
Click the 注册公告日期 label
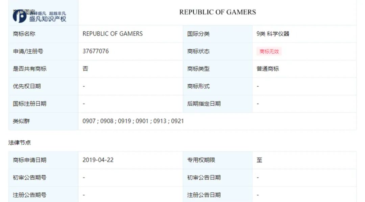click(204, 195)
